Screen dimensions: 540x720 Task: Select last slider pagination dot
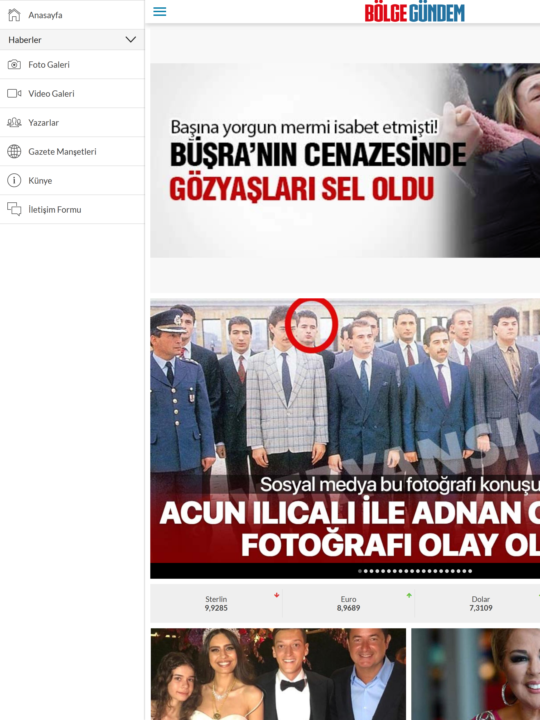[470, 571]
